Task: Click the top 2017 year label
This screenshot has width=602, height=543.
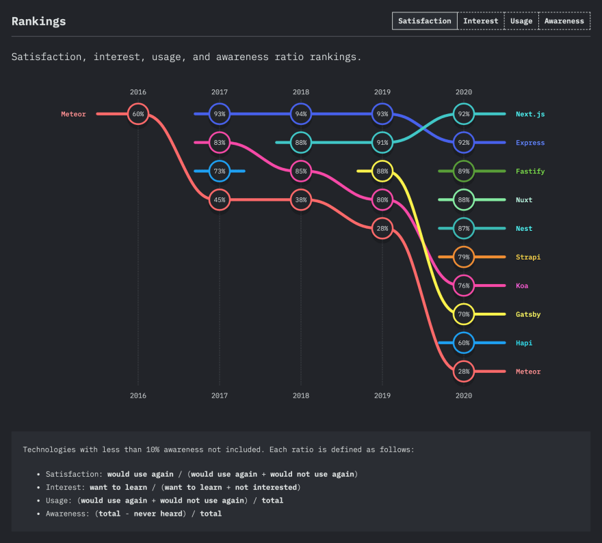Action: coord(220,92)
